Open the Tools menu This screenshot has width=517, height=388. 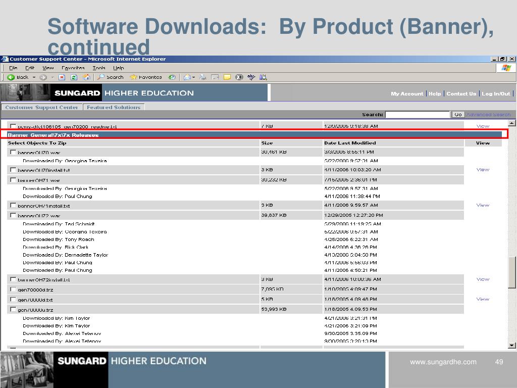point(99,68)
